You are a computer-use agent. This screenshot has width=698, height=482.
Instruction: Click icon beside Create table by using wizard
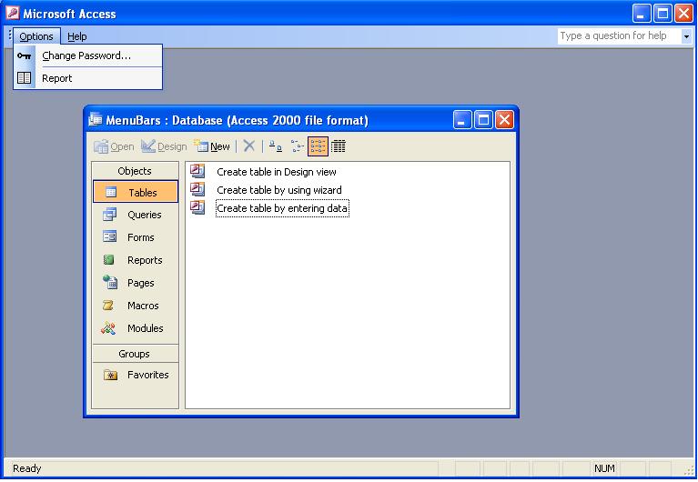click(197, 189)
